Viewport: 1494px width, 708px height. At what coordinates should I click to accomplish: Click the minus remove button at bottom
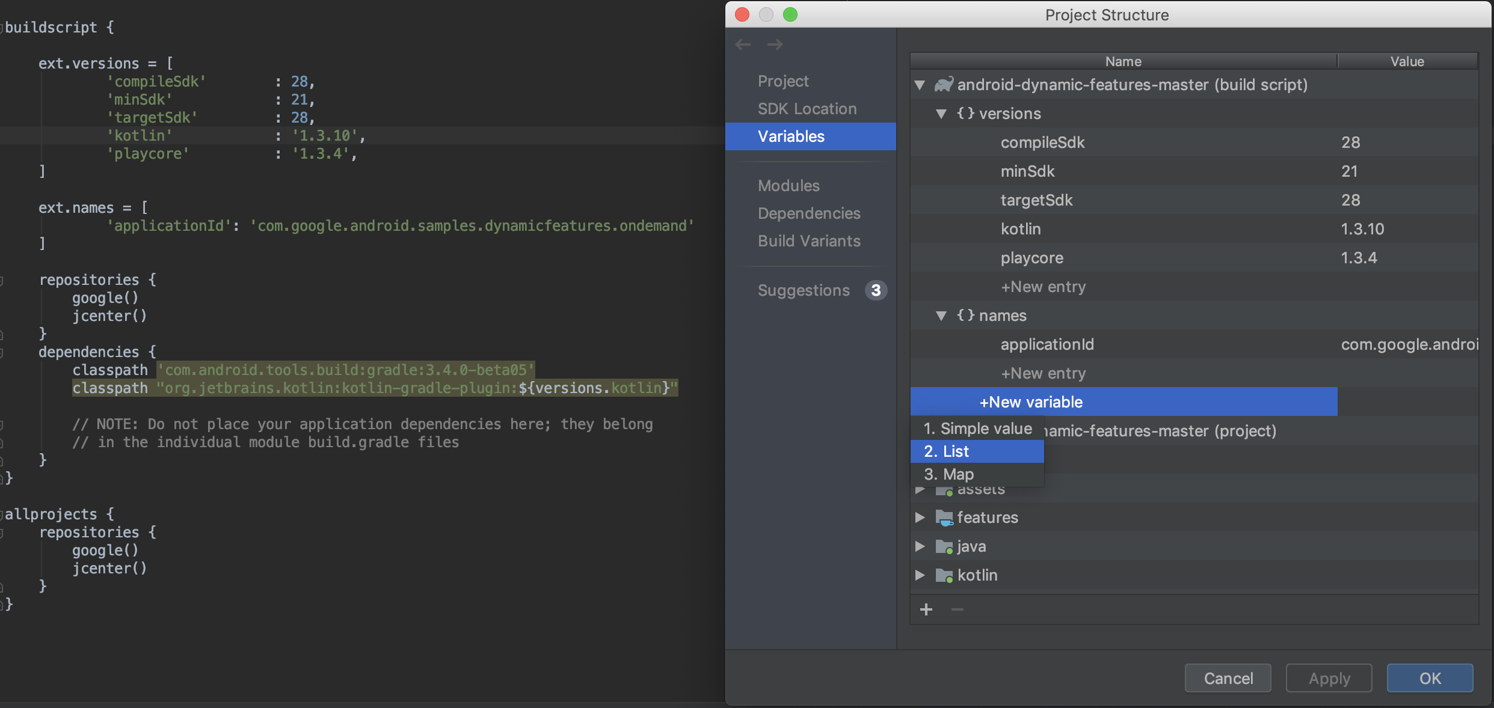[958, 610]
